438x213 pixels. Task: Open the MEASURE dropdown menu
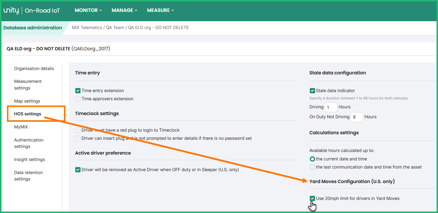(x=160, y=10)
